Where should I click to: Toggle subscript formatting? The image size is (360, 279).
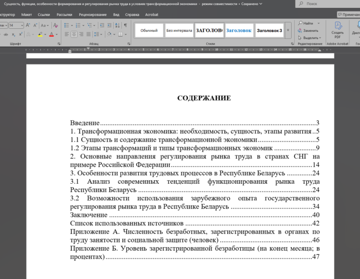click(13, 34)
